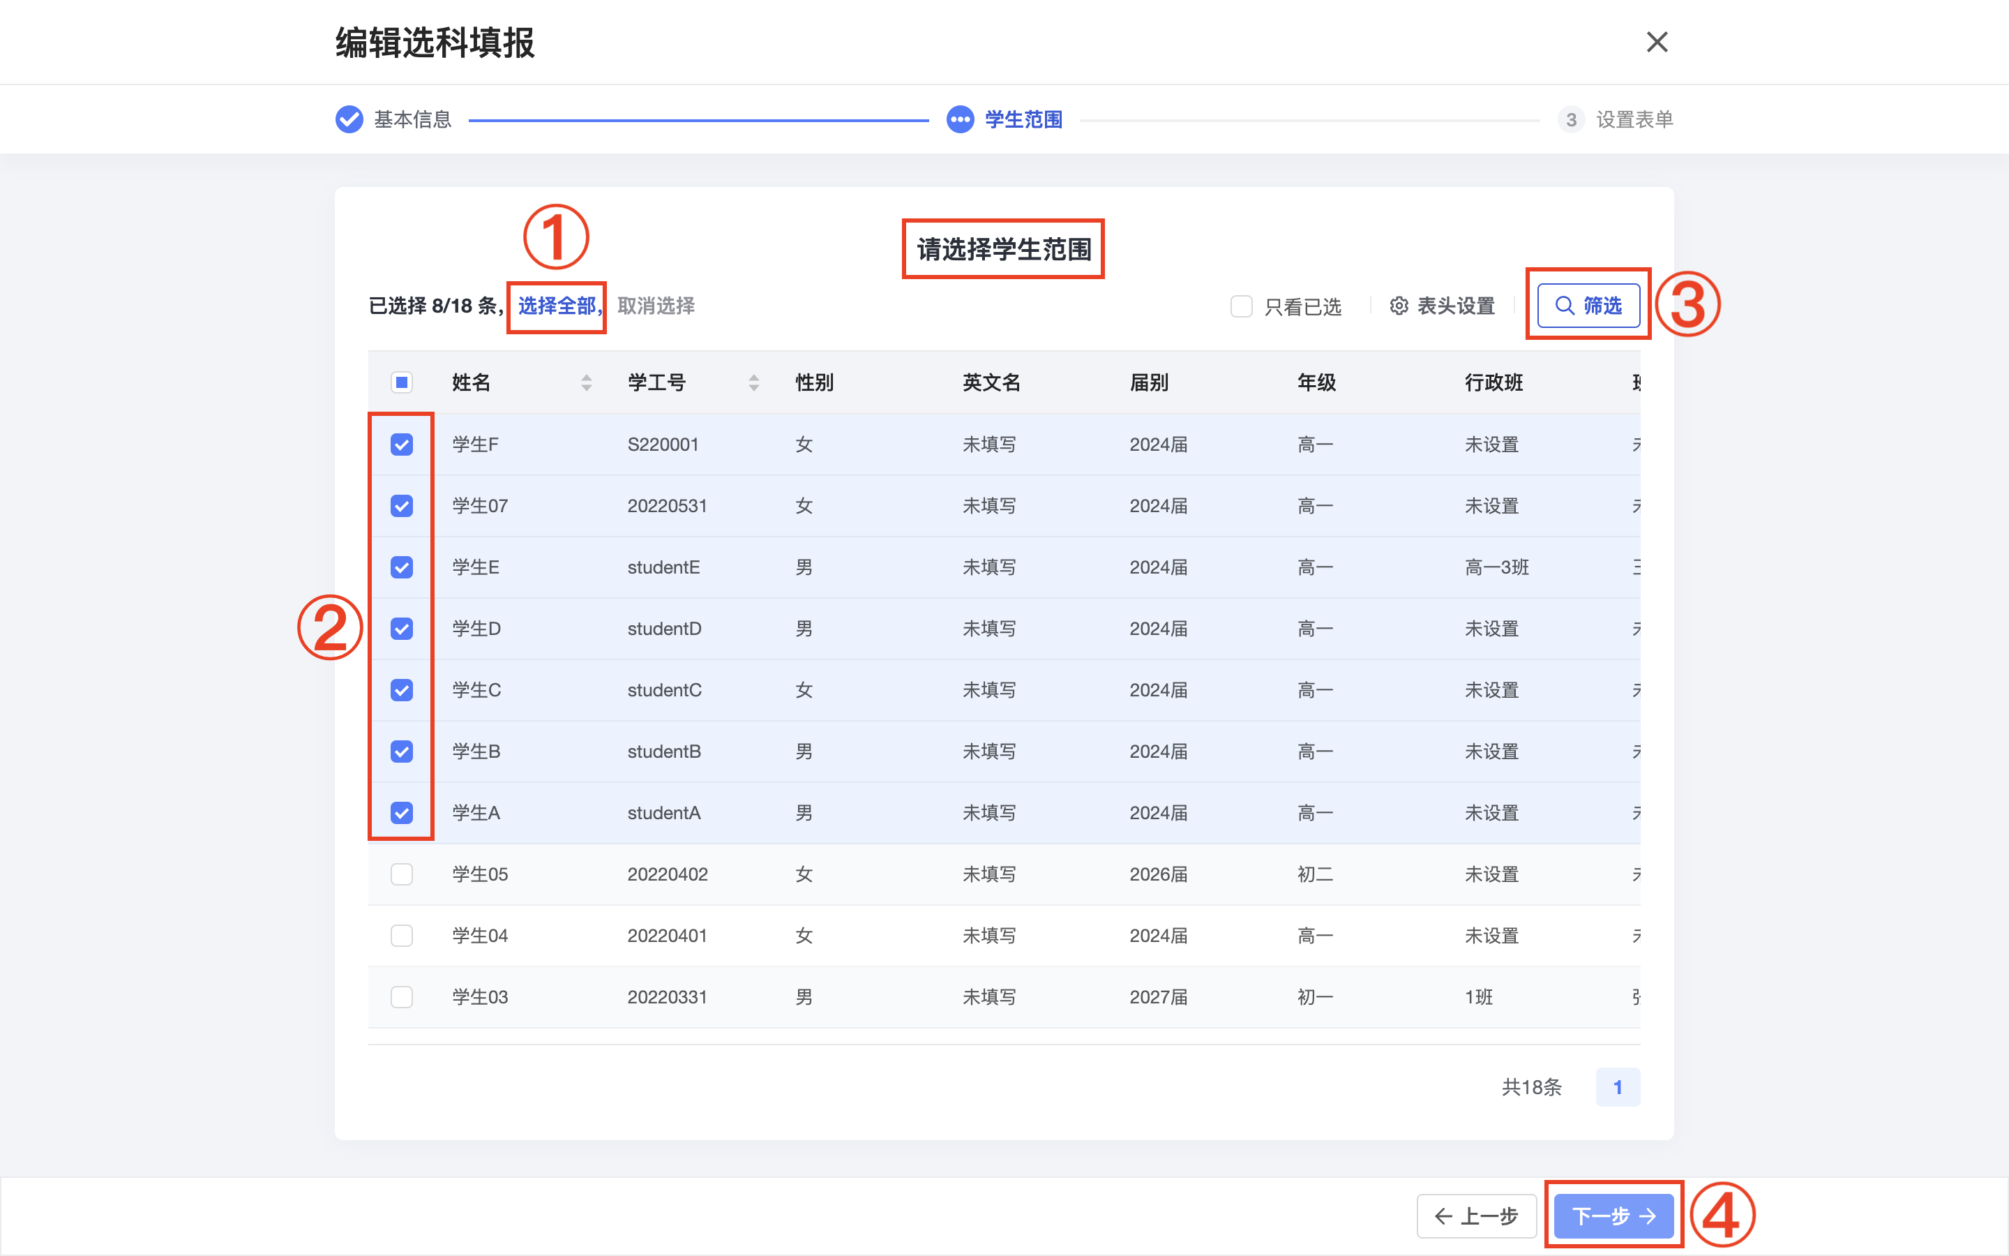This screenshot has width=2009, height=1256.
Task: Click the magnifier icon in 筛选 button
Action: tap(1564, 306)
